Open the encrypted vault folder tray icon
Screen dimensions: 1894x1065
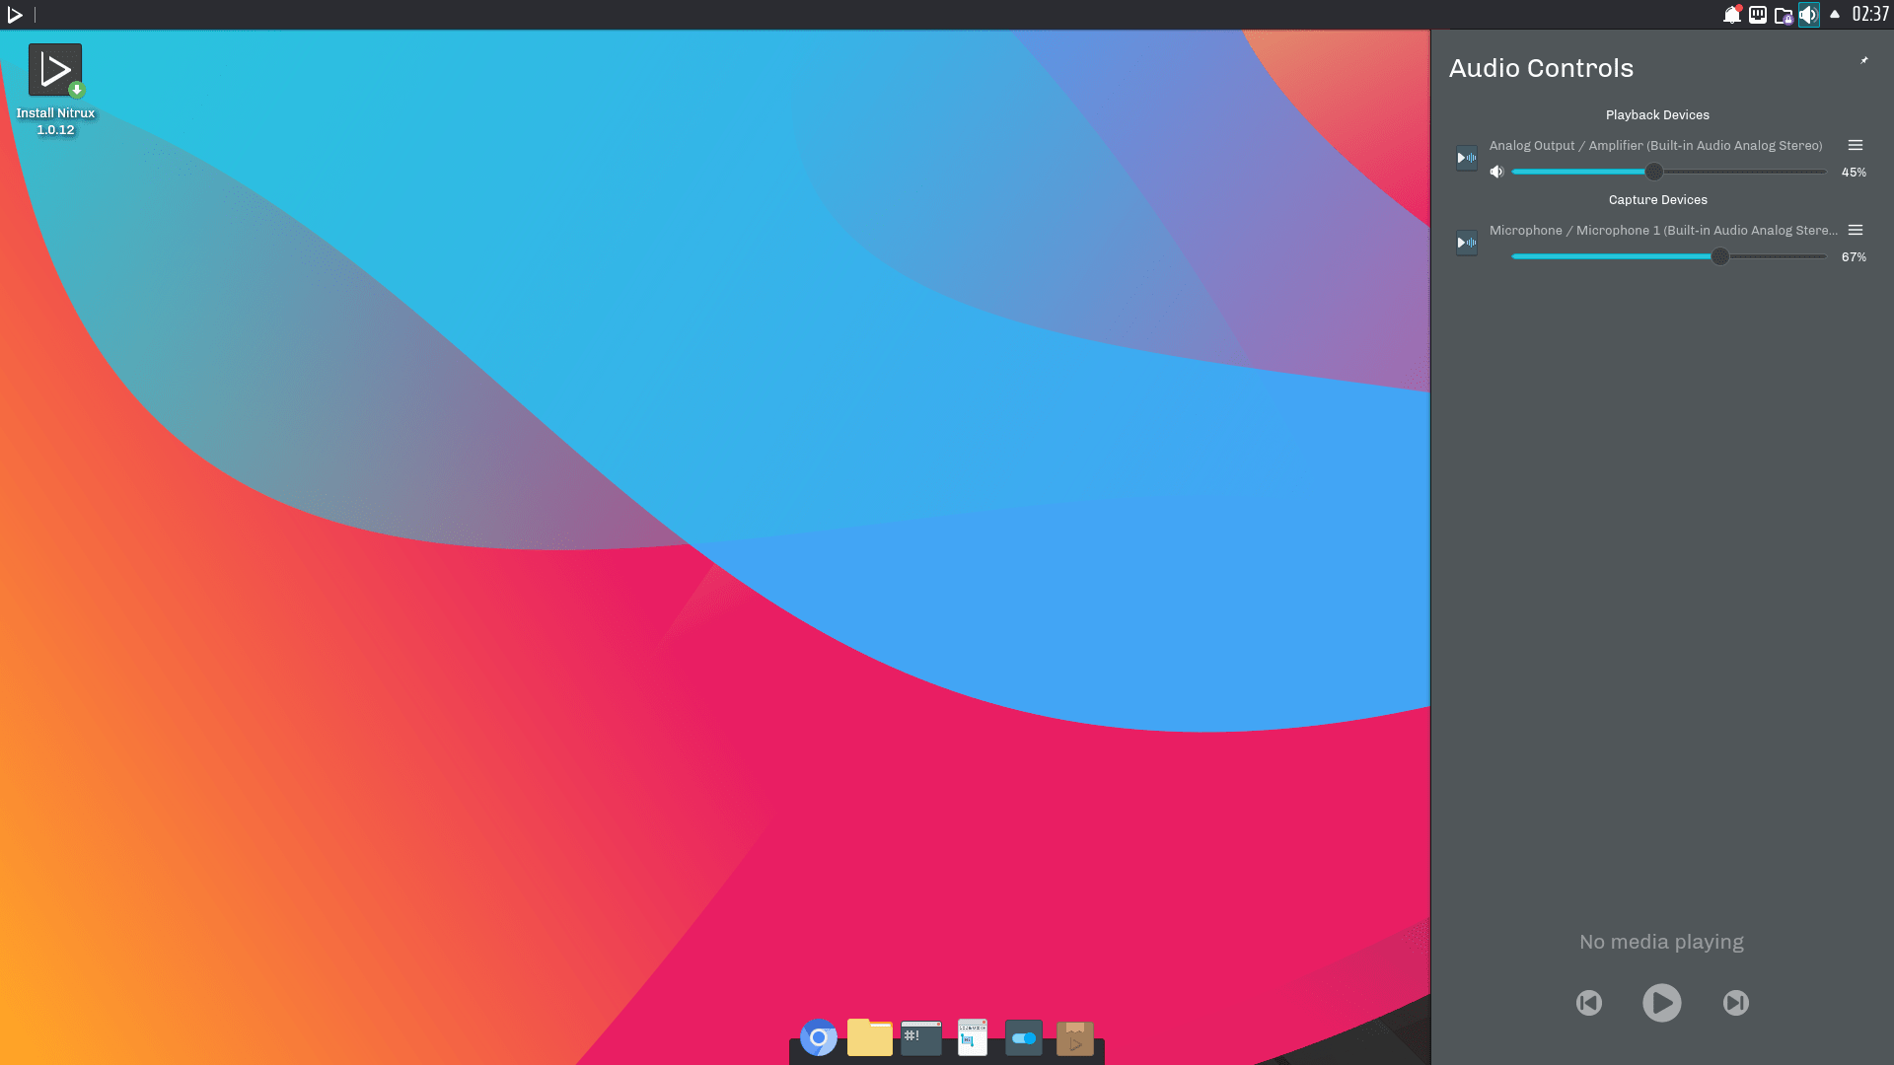(x=1784, y=15)
